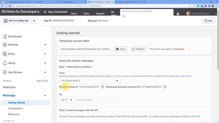Copy the WhatsApp Business Account ID
219x123 pixels.
coord(165,87)
